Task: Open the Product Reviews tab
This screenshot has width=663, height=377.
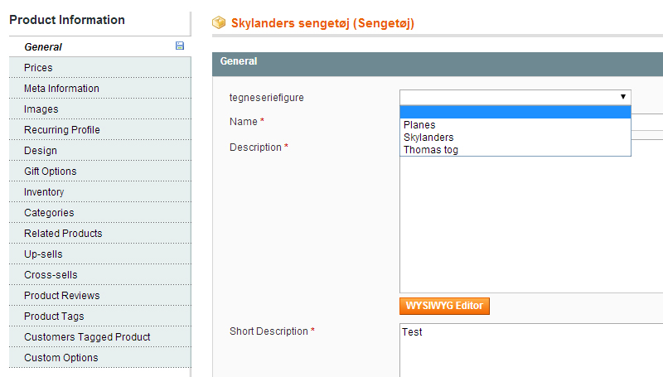Action: [x=100, y=296]
